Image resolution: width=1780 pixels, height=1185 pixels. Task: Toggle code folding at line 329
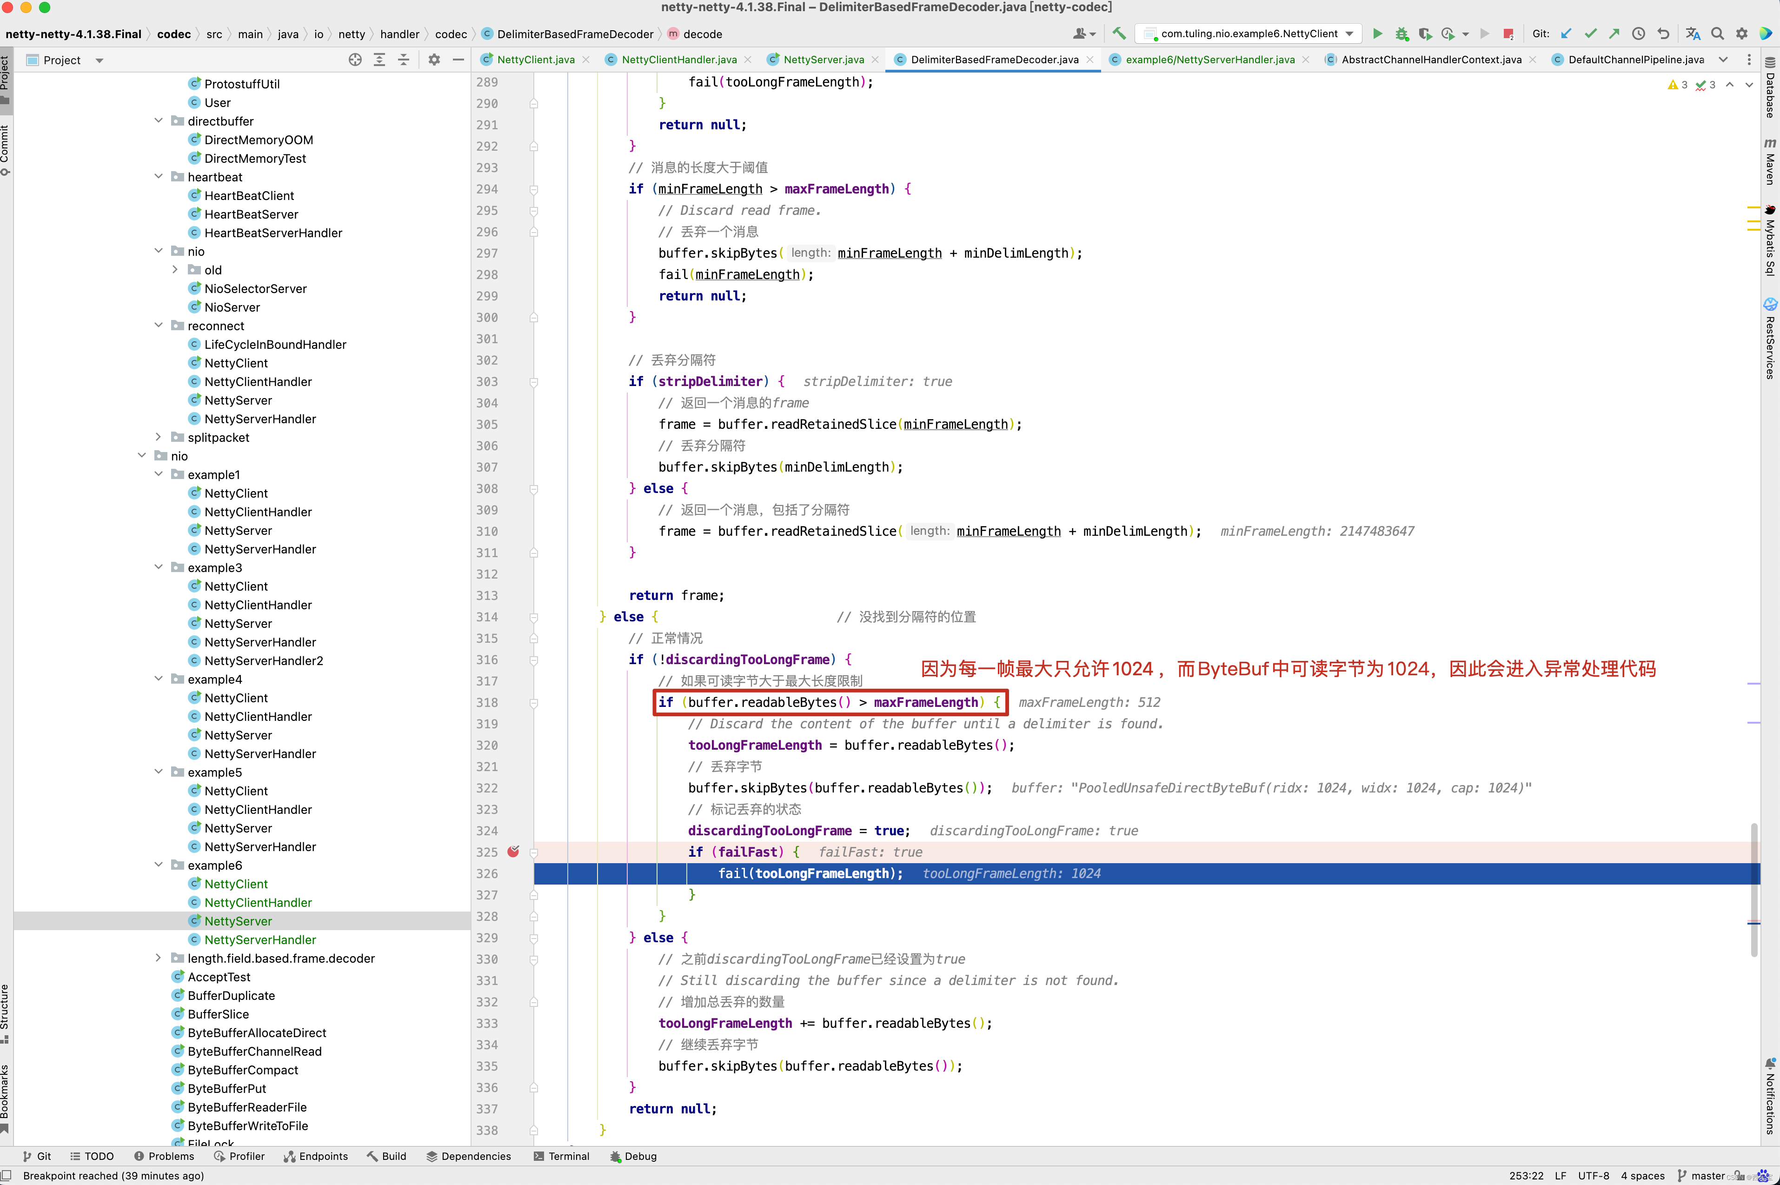533,939
